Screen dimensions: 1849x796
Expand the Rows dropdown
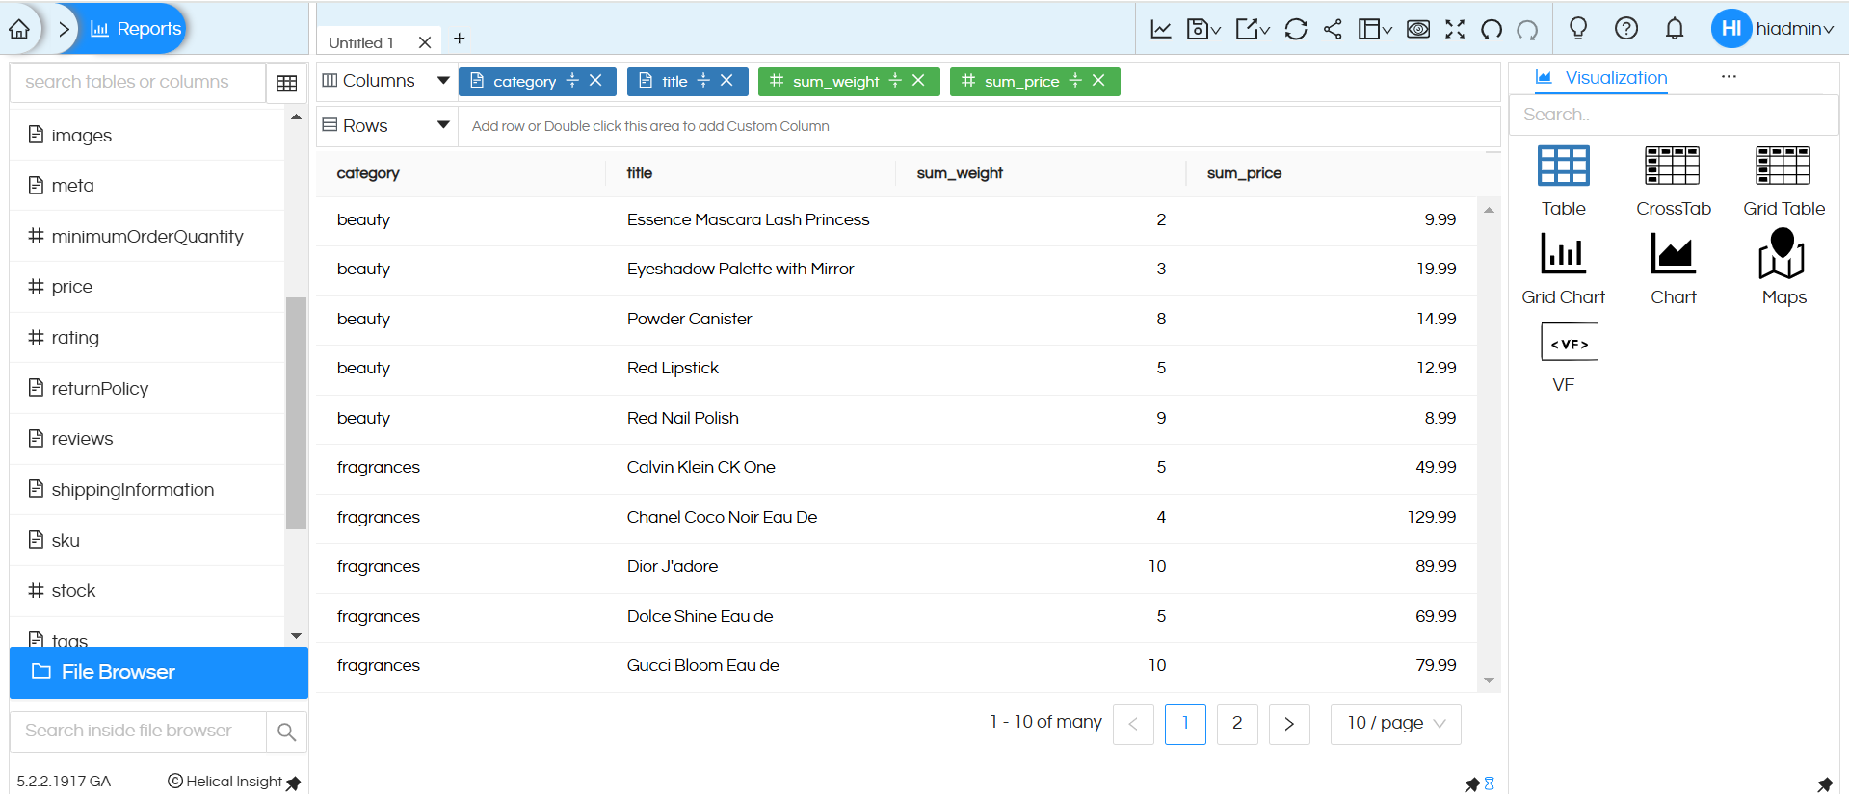point(443,125)
